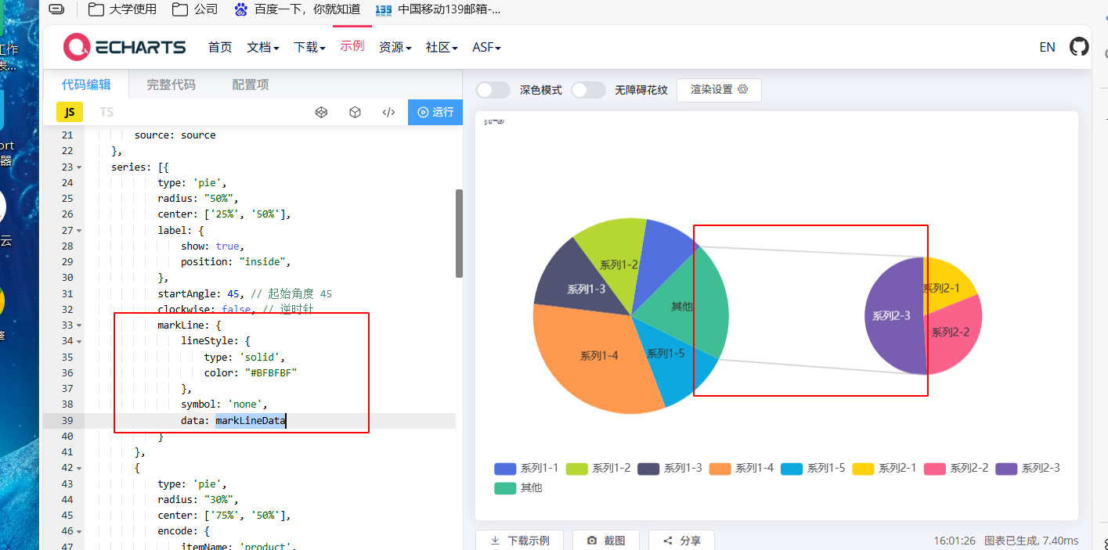The width and height of the screenshot is (1108, 550).
Task: Go to 首页 home page
Action: (220, 47)
